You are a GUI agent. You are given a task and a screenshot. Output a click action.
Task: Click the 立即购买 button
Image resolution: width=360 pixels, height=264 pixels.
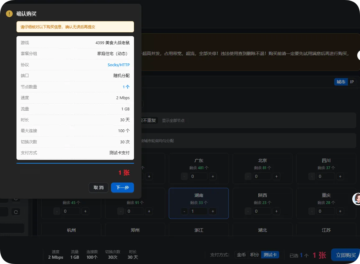[x=345, y=255]
